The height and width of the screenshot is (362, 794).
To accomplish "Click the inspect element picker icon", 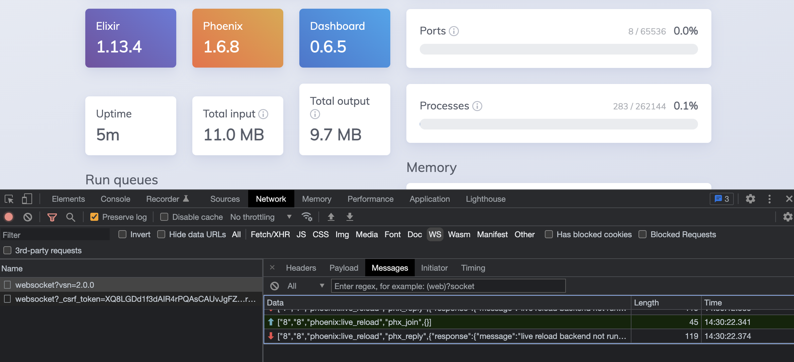I will [x=9, y=199].
